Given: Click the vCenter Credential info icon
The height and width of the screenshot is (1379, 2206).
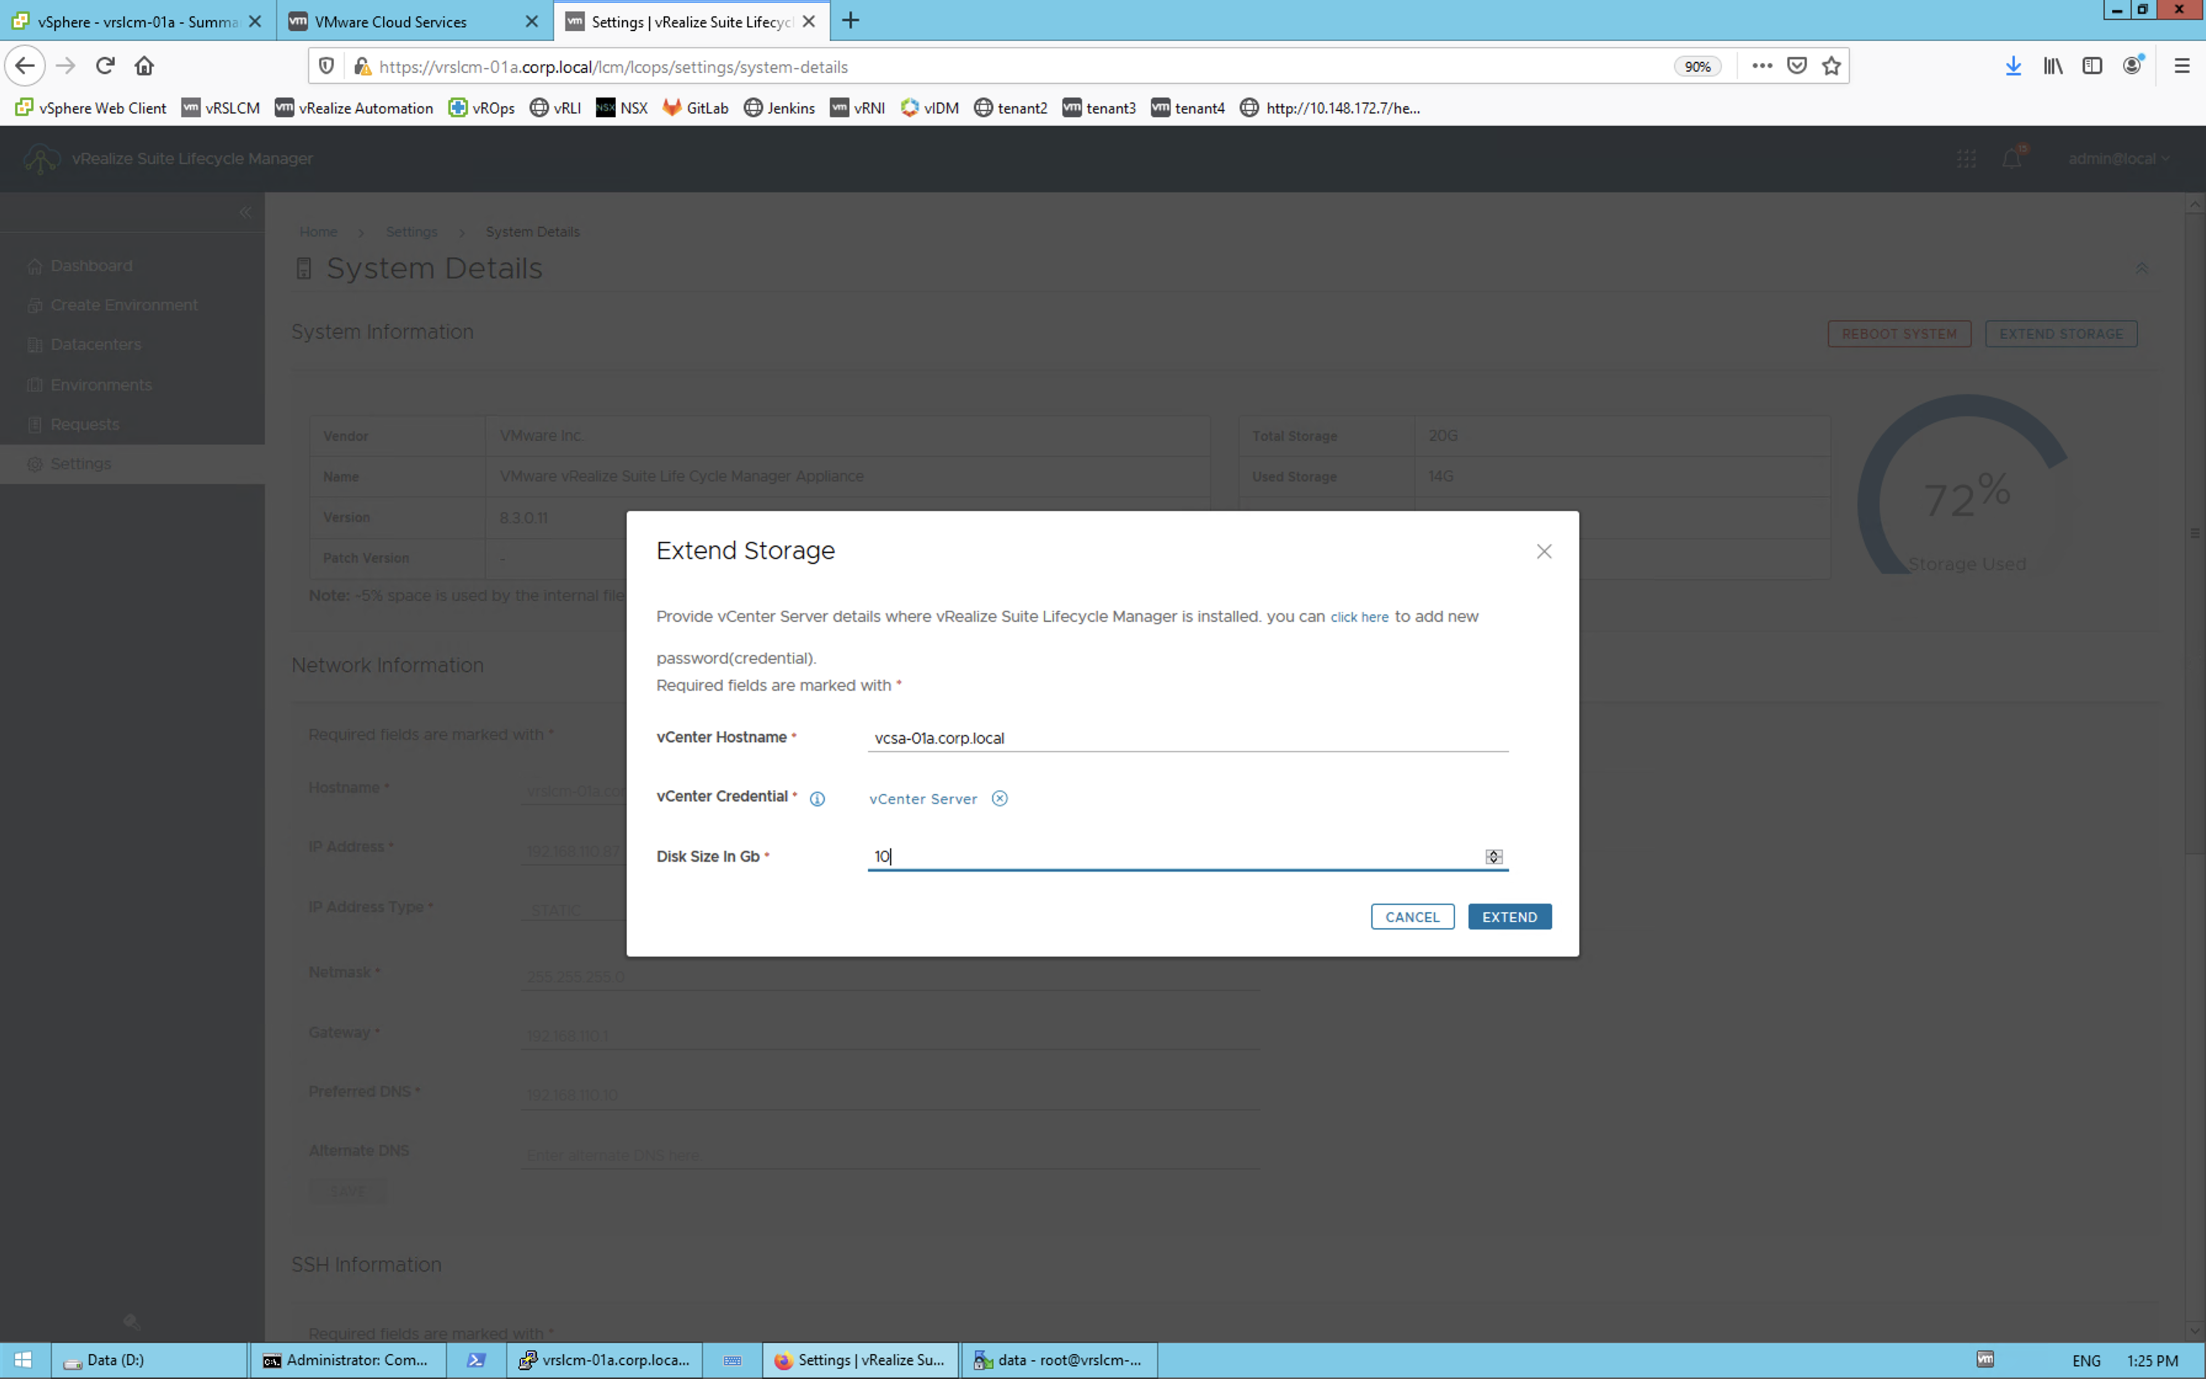Looking at the screenshot, I should 817,799.
